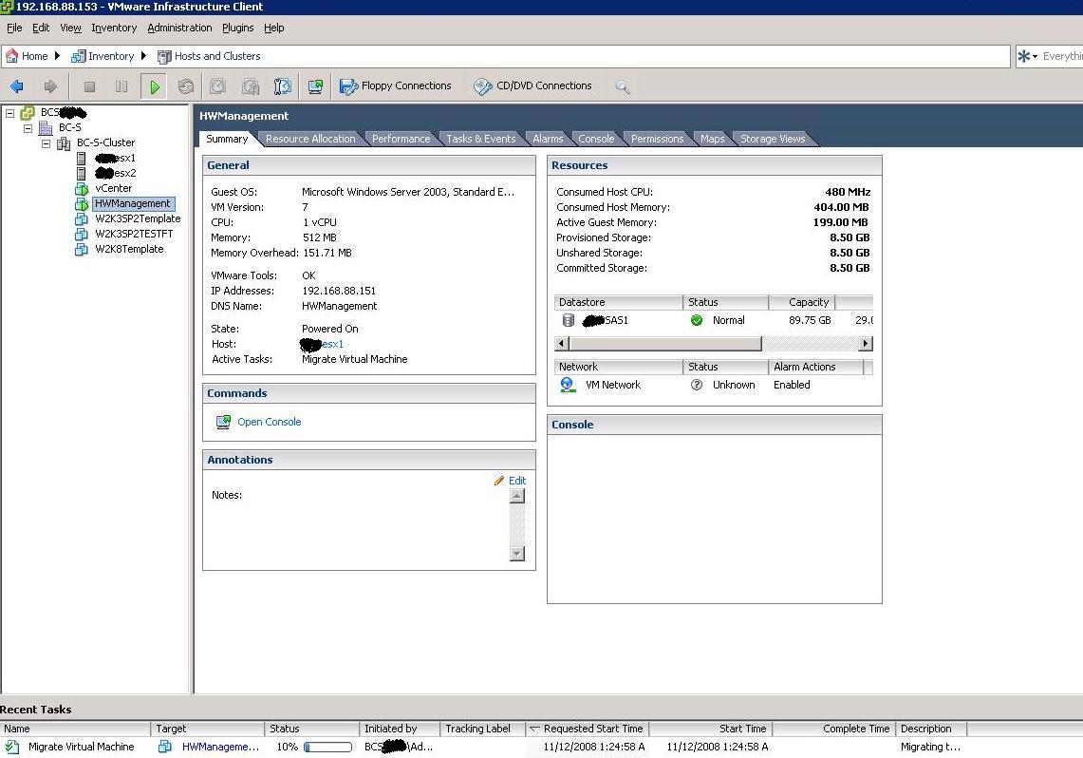This screenshot has width=1083, height=758.
Task: Click the Migrate Virtual Machine task icon
Action: point(12,747)
